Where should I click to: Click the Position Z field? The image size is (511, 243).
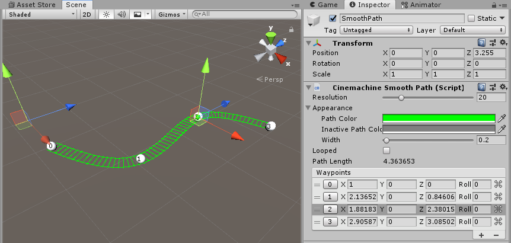coord(490,53)
